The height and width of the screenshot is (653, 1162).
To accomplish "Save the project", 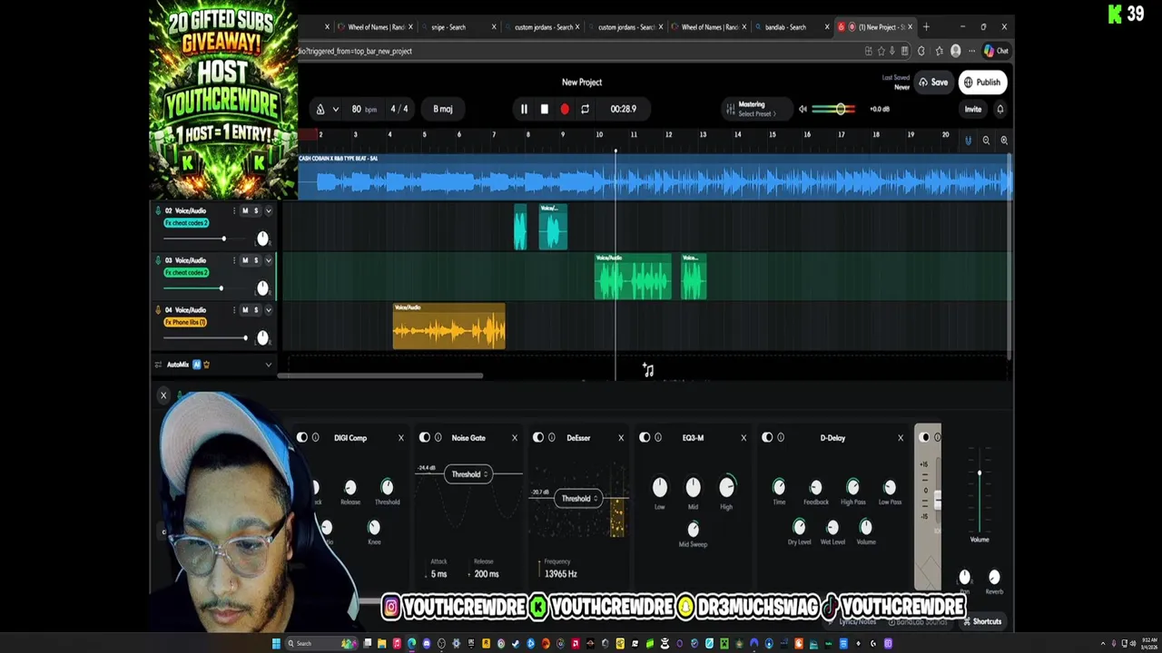I will click(x=933, y=83).
